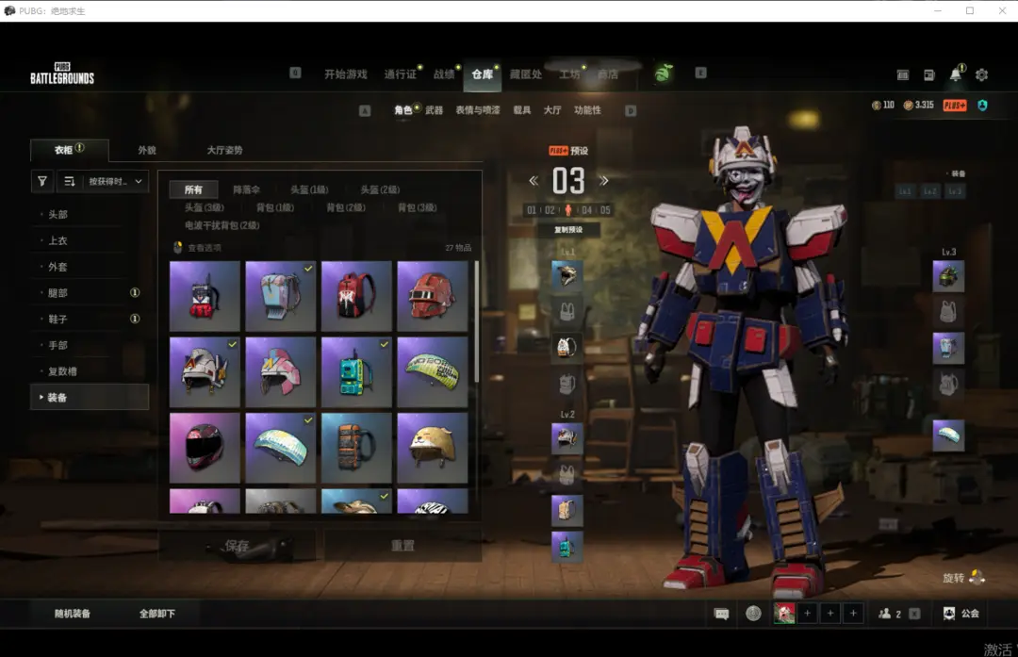
Task: Click 复制预设 copy preset button
Action: coord(568,230)
